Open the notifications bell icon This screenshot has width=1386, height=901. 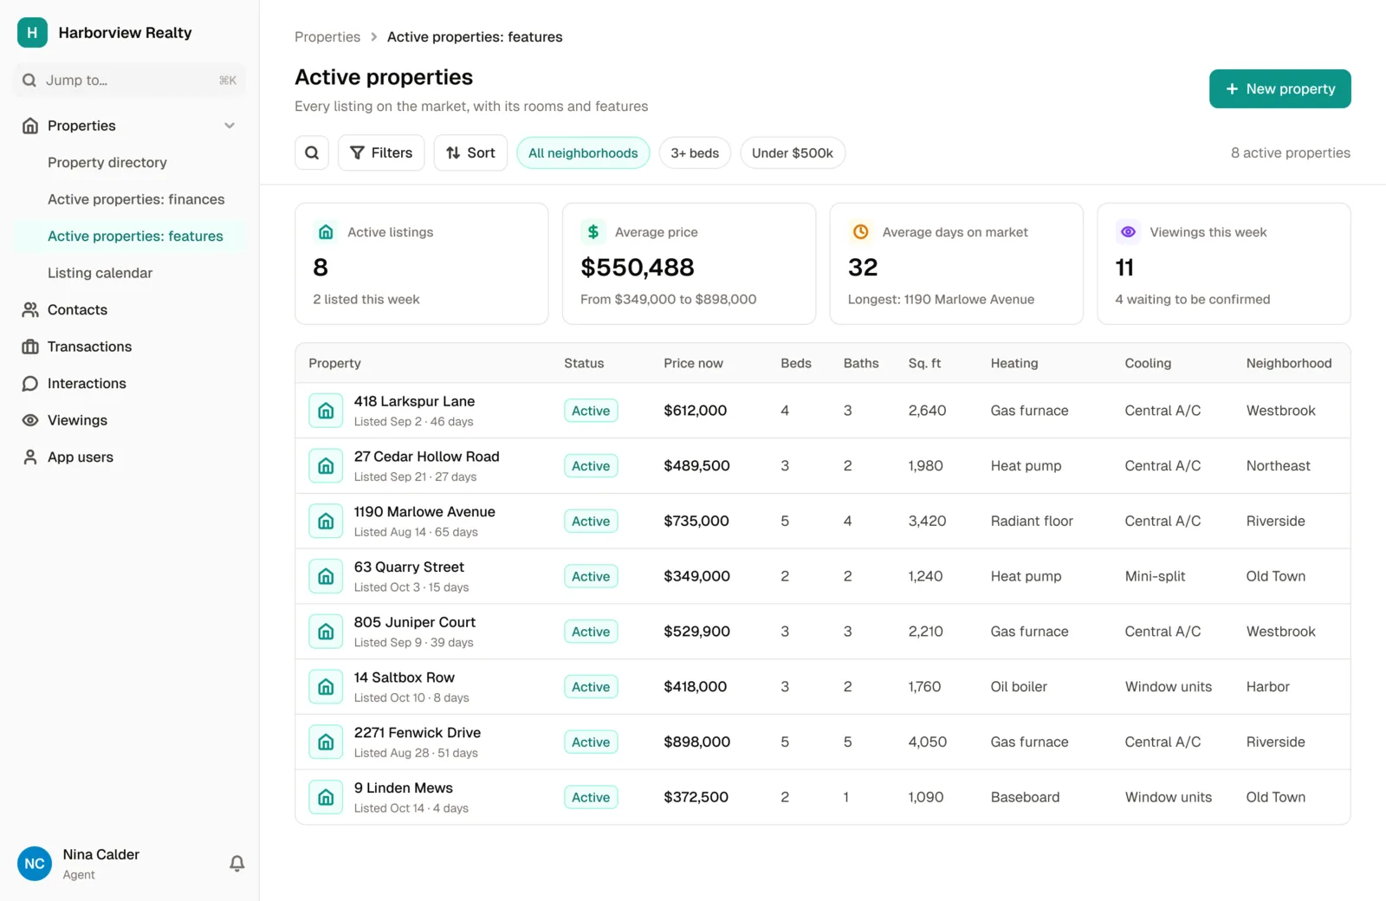coord(236,863)
